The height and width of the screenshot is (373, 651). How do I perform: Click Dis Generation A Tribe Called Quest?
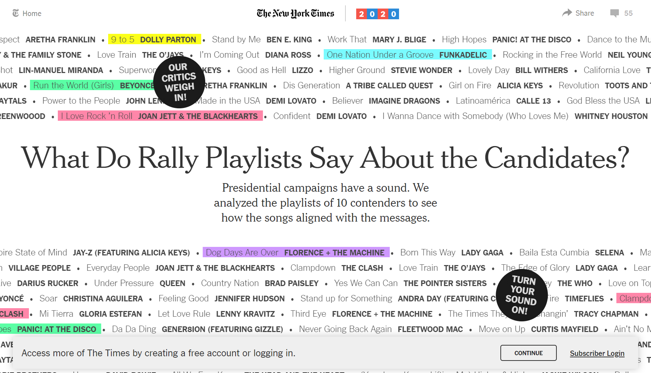358,85
